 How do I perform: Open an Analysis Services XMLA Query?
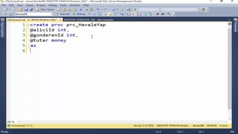pyautogui.click(x=74, y=9)
